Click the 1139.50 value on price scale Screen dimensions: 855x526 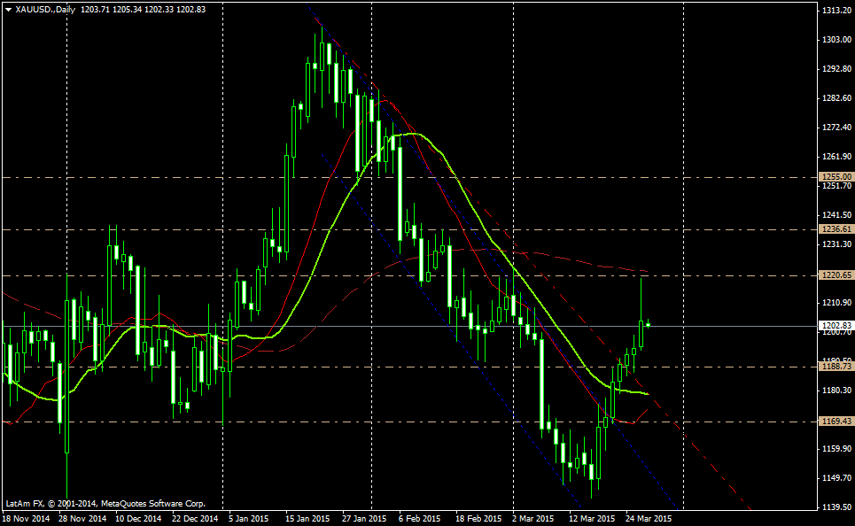[836, 507]
